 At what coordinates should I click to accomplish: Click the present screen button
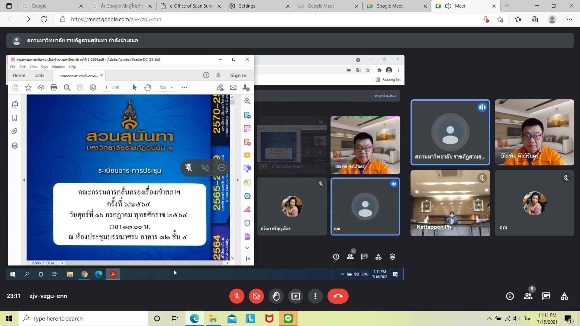295,296
